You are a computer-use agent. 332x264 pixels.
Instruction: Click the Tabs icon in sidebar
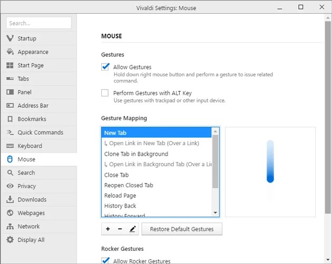click(10, 79)
